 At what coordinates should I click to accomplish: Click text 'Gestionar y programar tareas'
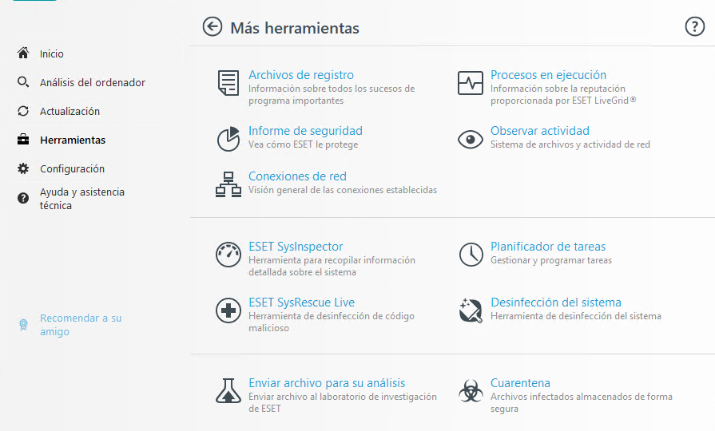point(551,260)
